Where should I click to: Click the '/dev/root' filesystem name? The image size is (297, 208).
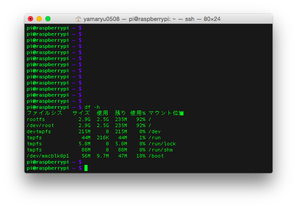[x=40, y=125]
